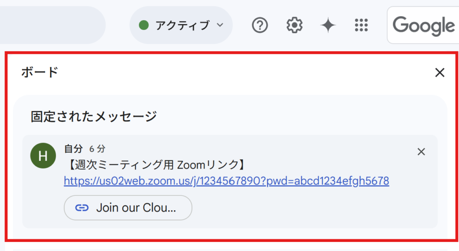
Task: Close the ボード panel
Action: click(440, 73)
